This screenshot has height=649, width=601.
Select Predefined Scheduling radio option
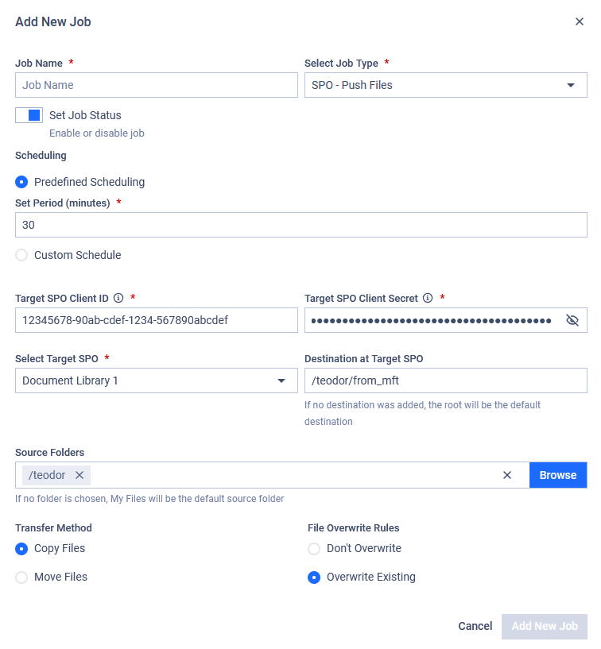(21, 182)
